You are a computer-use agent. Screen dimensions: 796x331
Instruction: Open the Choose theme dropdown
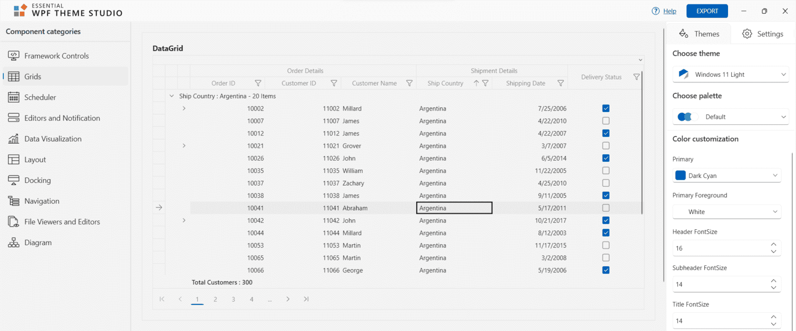[730, 75]
